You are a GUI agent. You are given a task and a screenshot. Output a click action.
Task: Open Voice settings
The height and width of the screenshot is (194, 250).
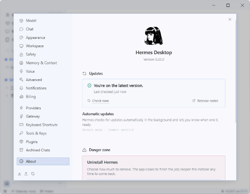[x=43, y=71]
